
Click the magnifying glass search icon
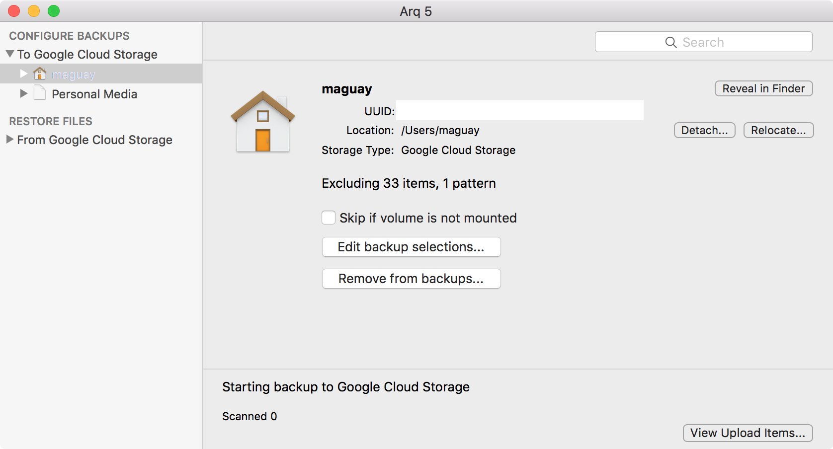[x=671, y=42]
